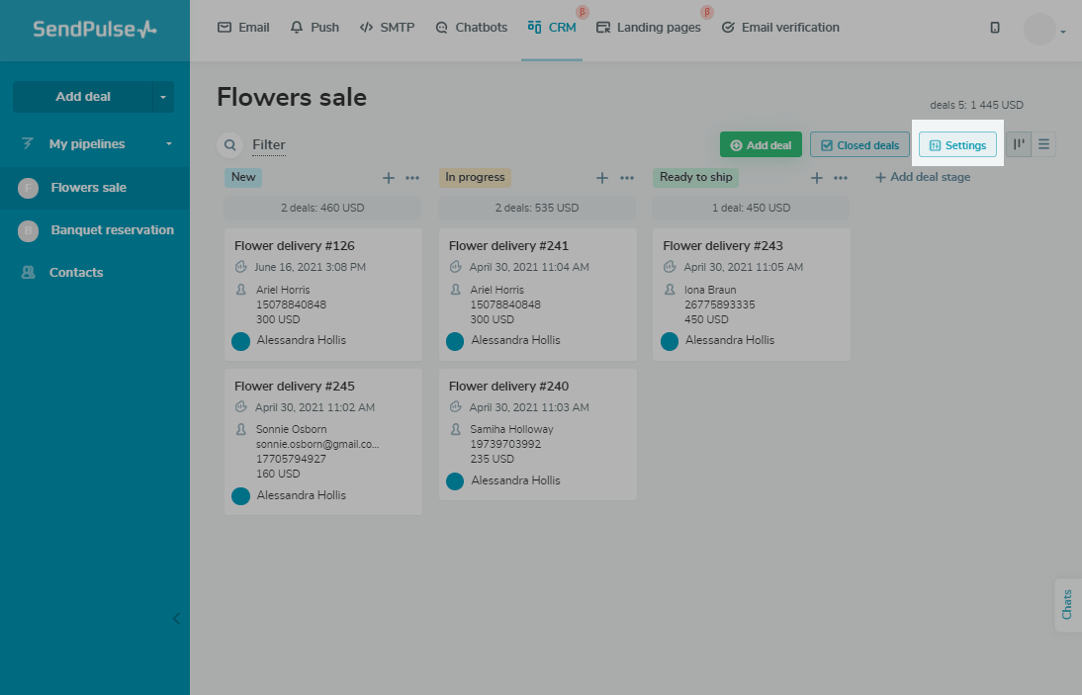Click the mobile device icon in header
This screenshot has width=1082, height=695.
[x=995, y=28]
